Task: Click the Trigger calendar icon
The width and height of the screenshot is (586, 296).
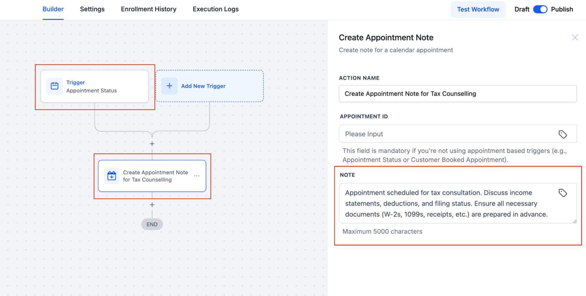Action: tap(54, 86)
